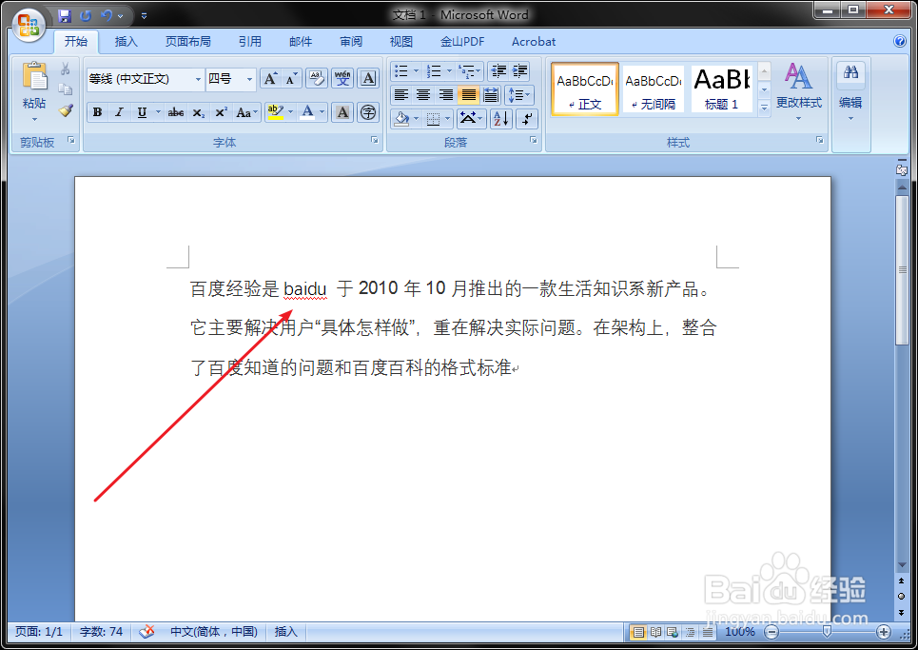Show paragraph marks
The width and height of the screenshot is (918, 650).
point(527,119)
